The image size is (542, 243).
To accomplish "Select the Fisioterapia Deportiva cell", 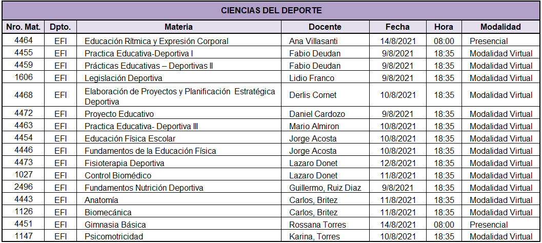I will pos(179,163).
